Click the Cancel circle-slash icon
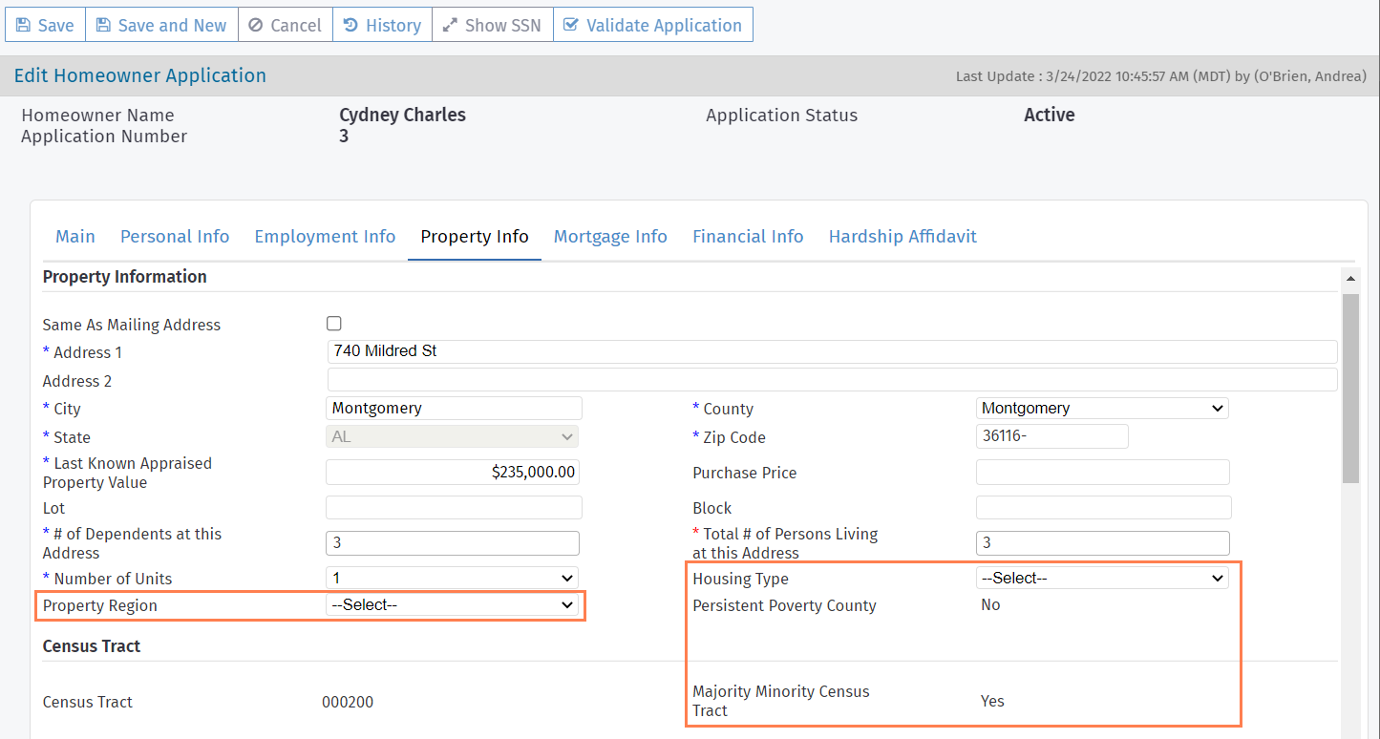Viewport: 1380px width, 739px height. 255,26
